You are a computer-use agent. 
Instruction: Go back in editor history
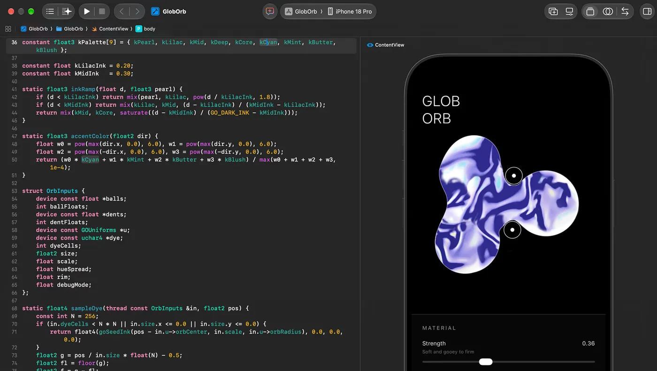[122, 12]
